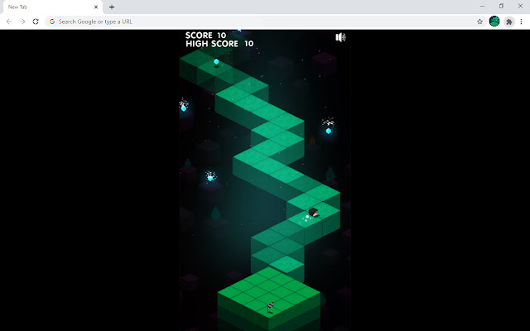
Task: Click the cyan gem on the top path tile
Action: pyautogui.click(x=216, y=61)
